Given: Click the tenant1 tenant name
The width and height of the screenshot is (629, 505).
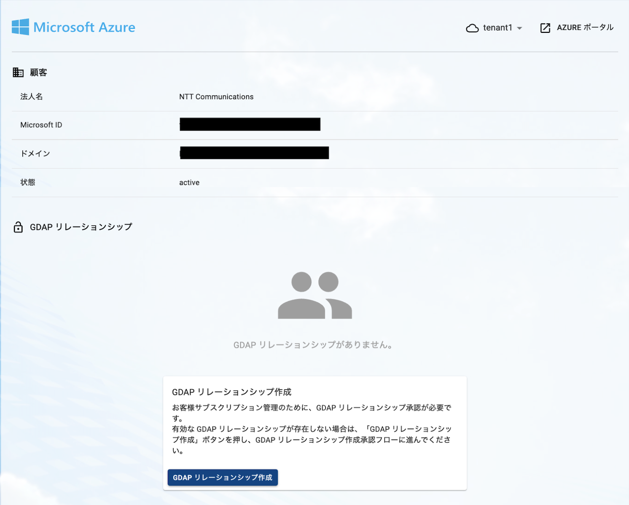Looking at the screenshot, I should tap(497, 28).
